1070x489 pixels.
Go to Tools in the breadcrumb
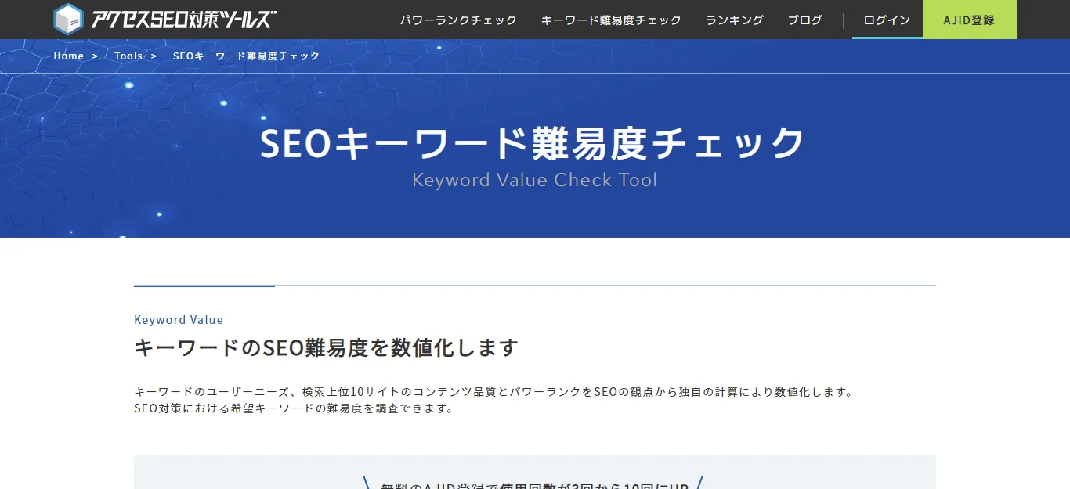pos(128,56)
